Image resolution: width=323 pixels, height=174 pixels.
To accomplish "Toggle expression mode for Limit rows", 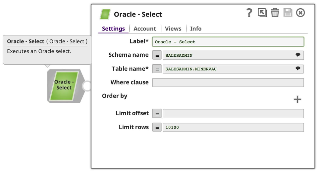I will tap(157, 127).
